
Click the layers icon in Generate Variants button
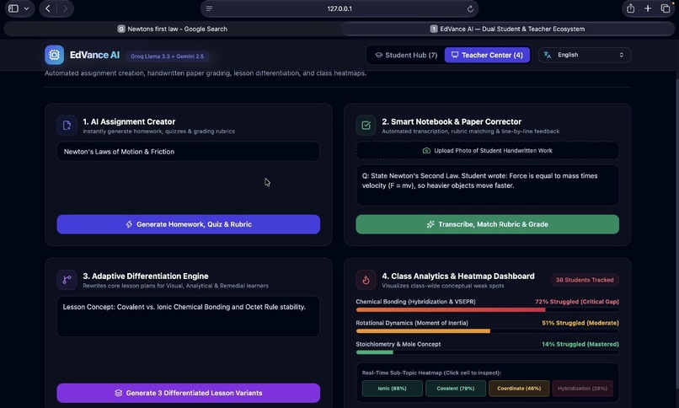(118, 393)
